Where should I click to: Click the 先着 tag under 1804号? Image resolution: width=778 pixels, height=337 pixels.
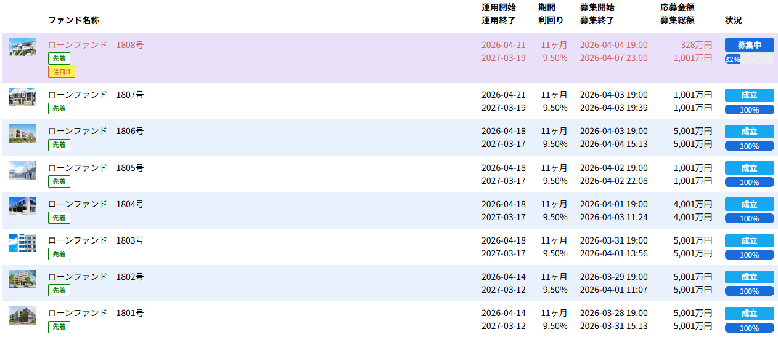point(59,218)
